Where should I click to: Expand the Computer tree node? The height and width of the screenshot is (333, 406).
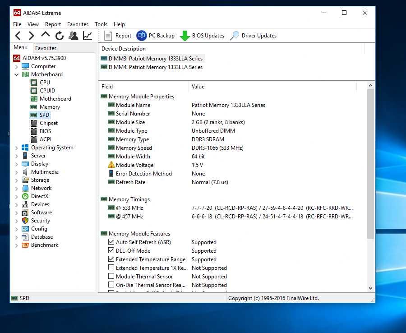pos(16,66)
